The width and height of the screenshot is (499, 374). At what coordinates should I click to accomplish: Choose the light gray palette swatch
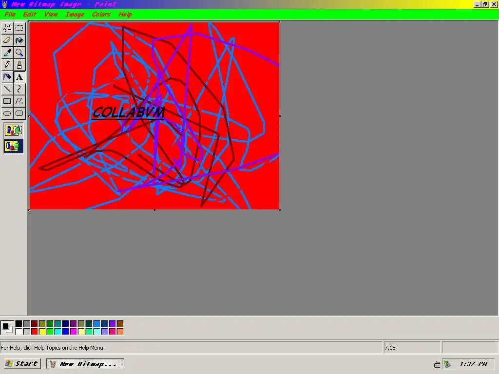27,331
